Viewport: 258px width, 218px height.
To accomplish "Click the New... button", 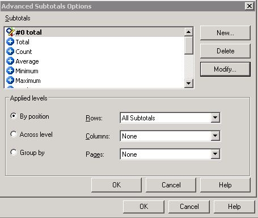I will coord(225,33).
